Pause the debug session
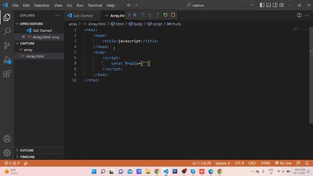The image size is (313, 176). [x=135, y=15]
